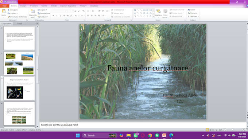This screenshot has height=139, width=248.
Task: Close the slide thumbnails pane
Action: pyautogui.click(x=37, y=24)
